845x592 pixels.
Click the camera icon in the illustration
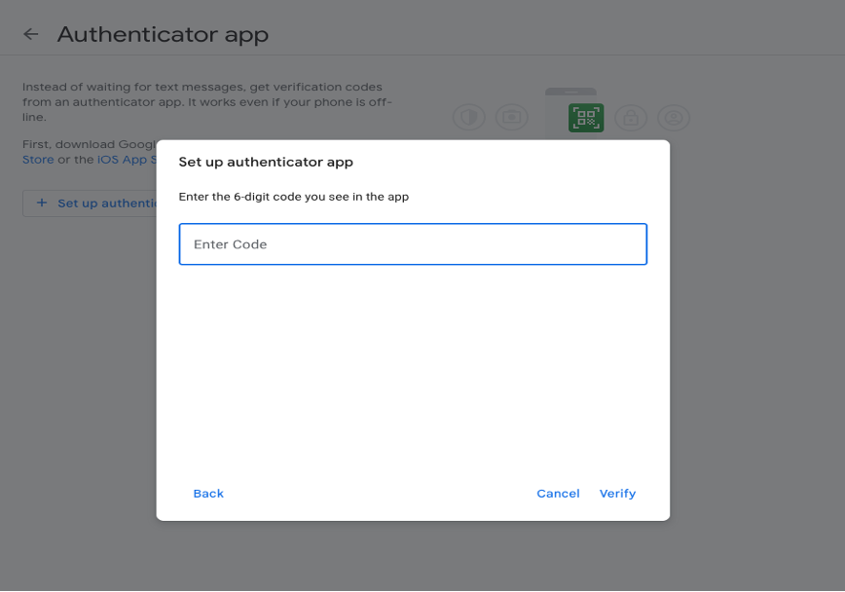pos(511,118)
